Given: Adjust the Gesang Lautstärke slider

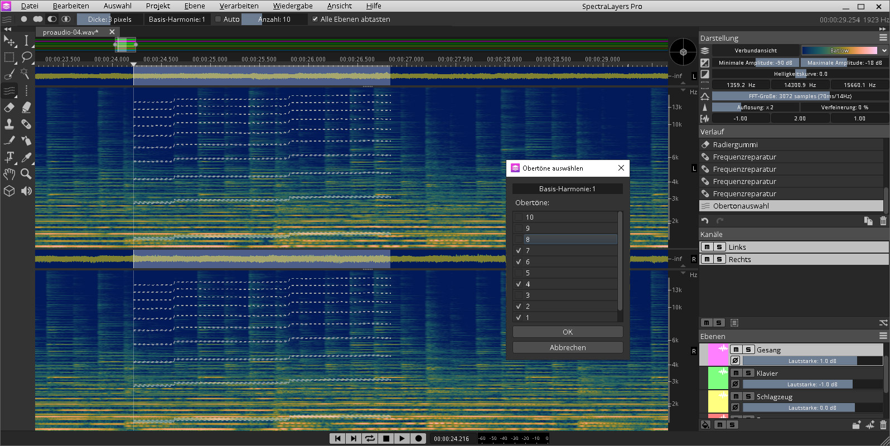Looking at the screenshot, I should point(812,361).
